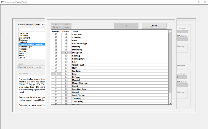Viewport: 208px width, 129px height.
Task: Click None button above Pierce column
Action: pos(66,27)
